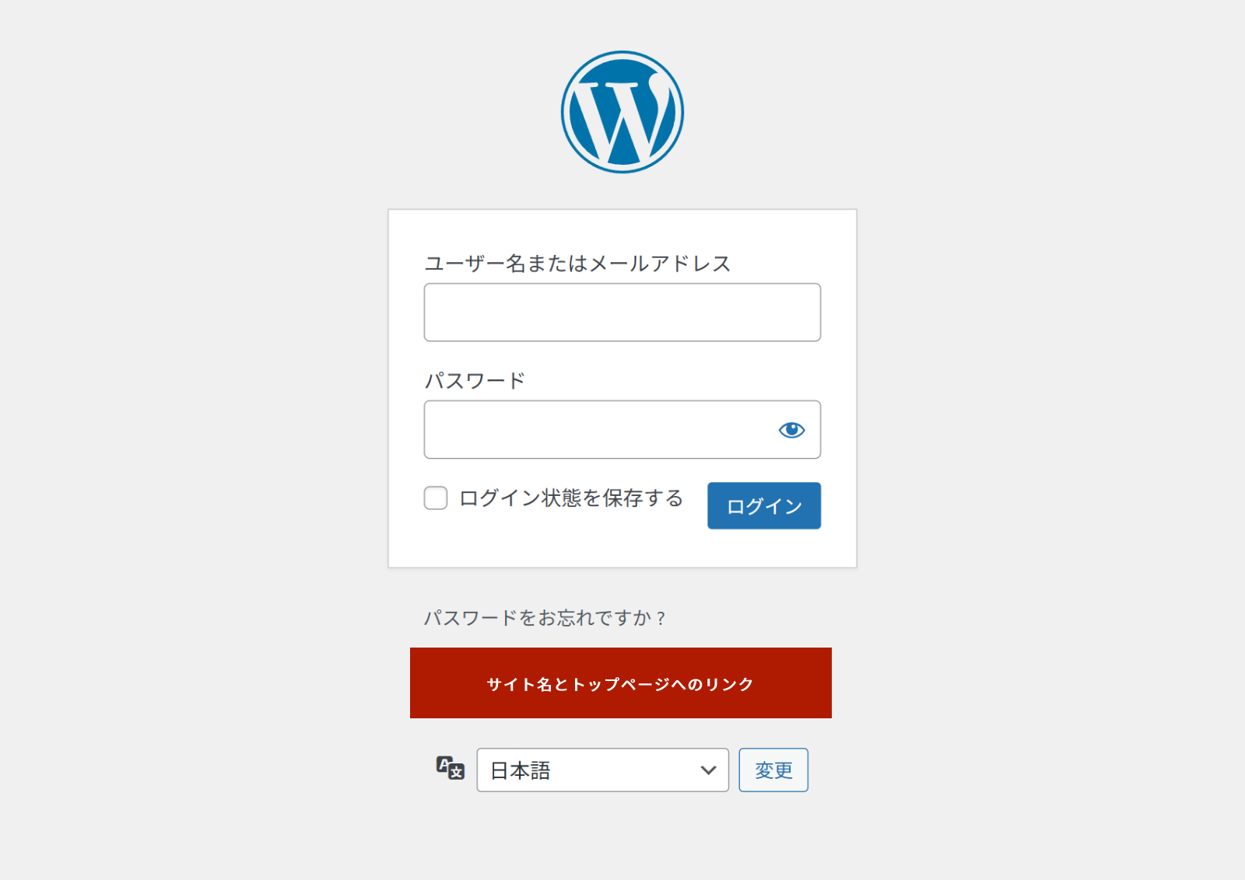
Task: Click the language dropdown chevron arrow
Action: tap(708, 770)
